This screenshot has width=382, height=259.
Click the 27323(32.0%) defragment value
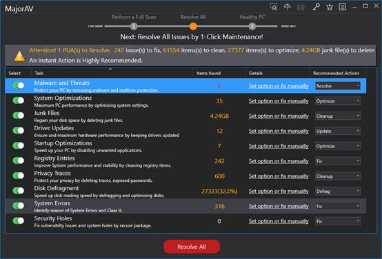click(x=219, y=191)
